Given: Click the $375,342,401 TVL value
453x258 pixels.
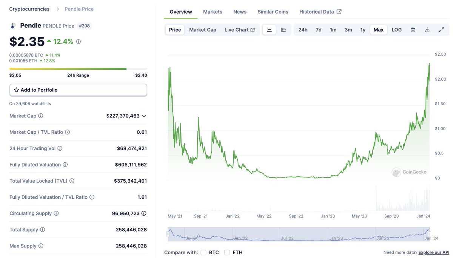Looking at the screenshot, I should point(130,181).
